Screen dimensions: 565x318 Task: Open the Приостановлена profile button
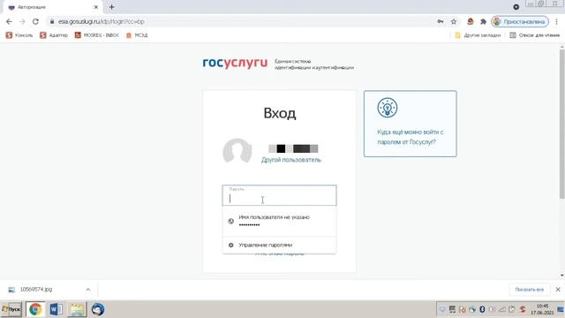[x=520, y=21]
